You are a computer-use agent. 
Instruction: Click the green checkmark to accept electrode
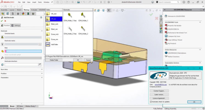click(2, 21)
